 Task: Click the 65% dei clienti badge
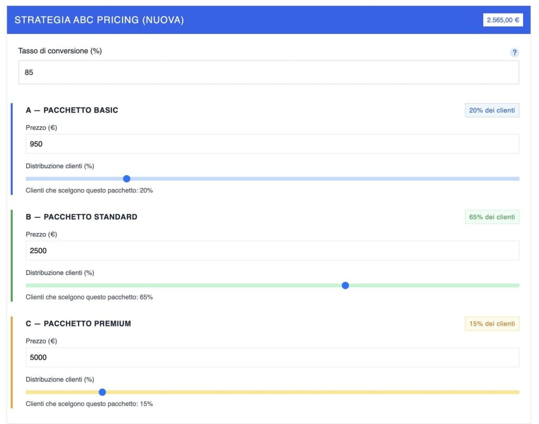[x=492, y=217]
